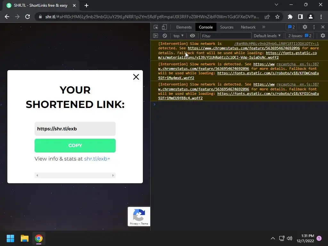Open the top JavaScript context dropdown

178,36
